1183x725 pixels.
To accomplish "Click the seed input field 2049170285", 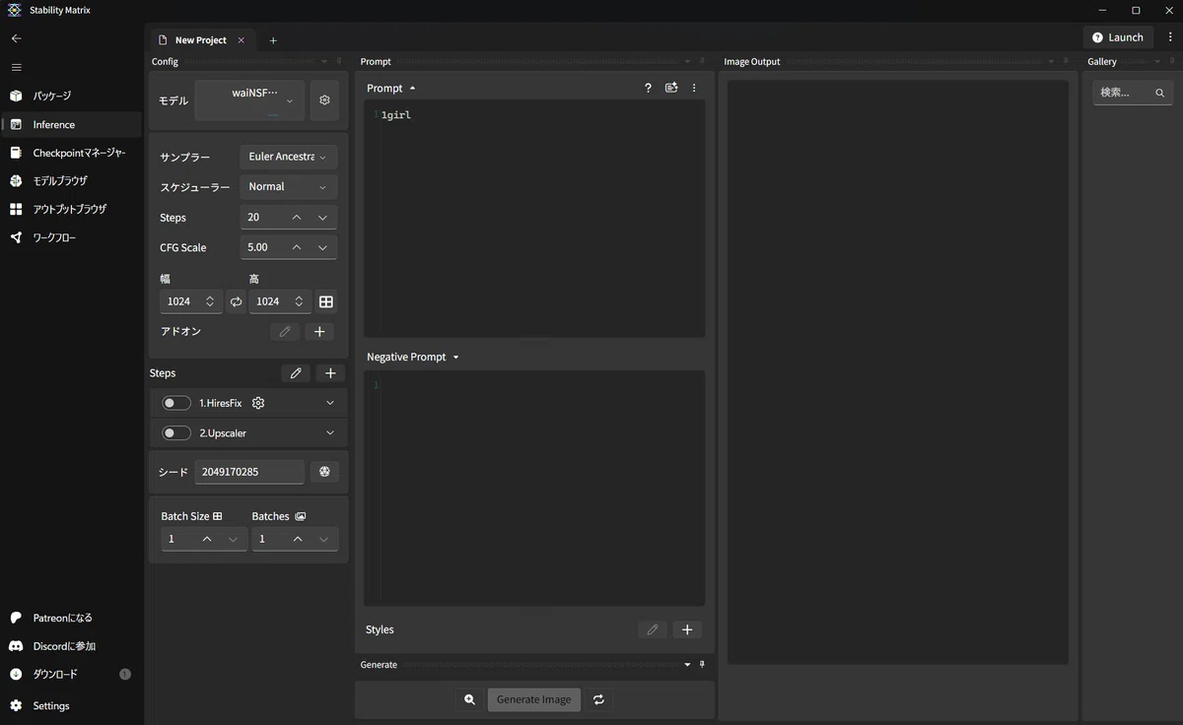I will click(249, 472).
